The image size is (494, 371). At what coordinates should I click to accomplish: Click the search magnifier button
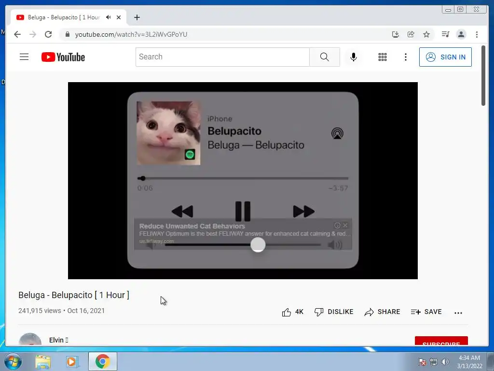click(x=325, y=57)
